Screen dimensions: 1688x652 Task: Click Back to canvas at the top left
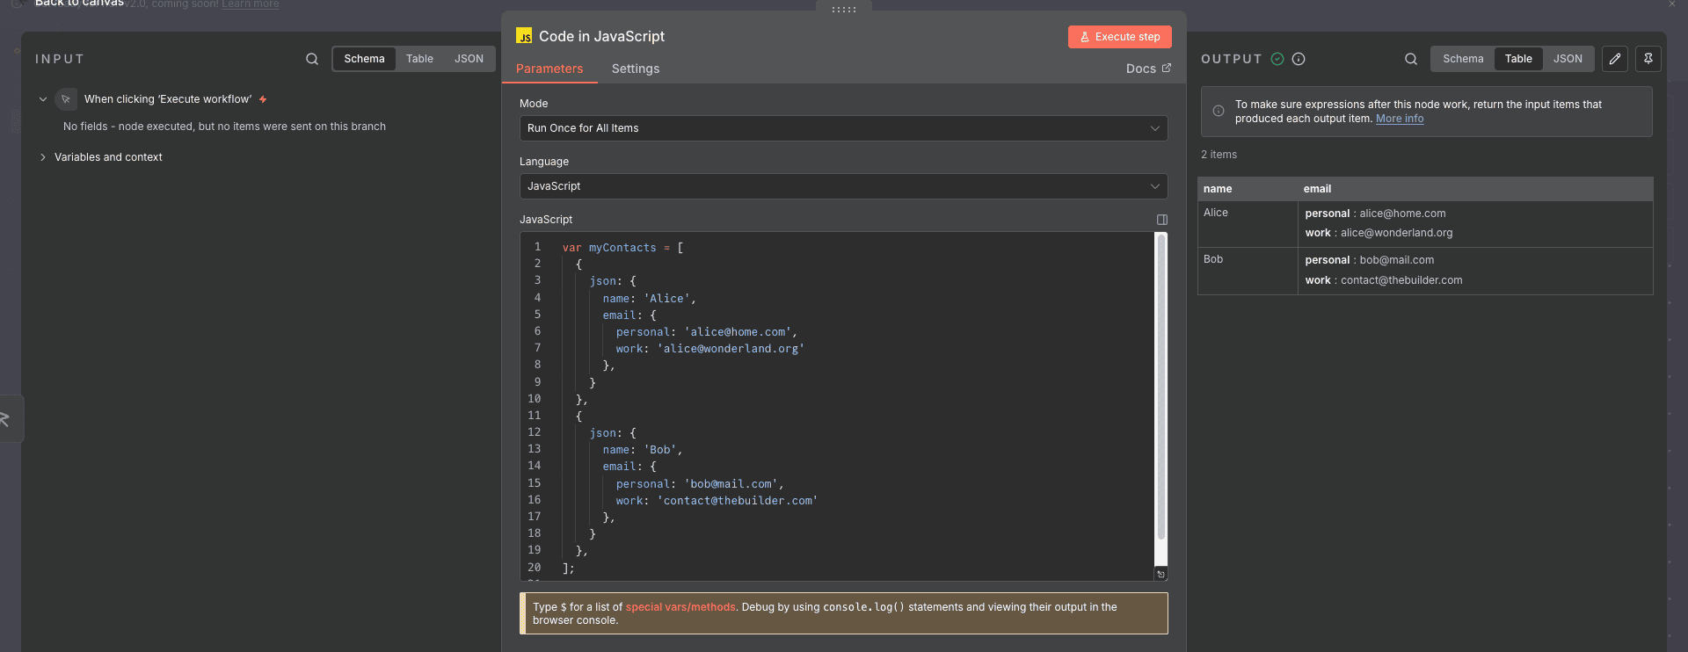(79, 4)
